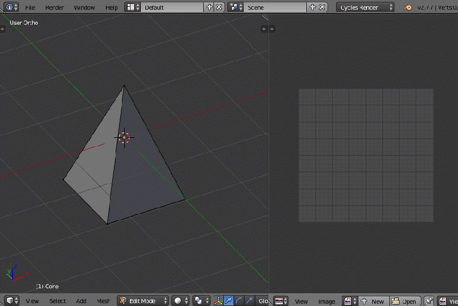Image resolution: width=458 pixels, height=306 pixels.
Task: Click the Default layout name field
Action: tap(172, 7)
